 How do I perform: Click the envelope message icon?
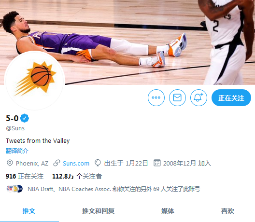[177, 97]
